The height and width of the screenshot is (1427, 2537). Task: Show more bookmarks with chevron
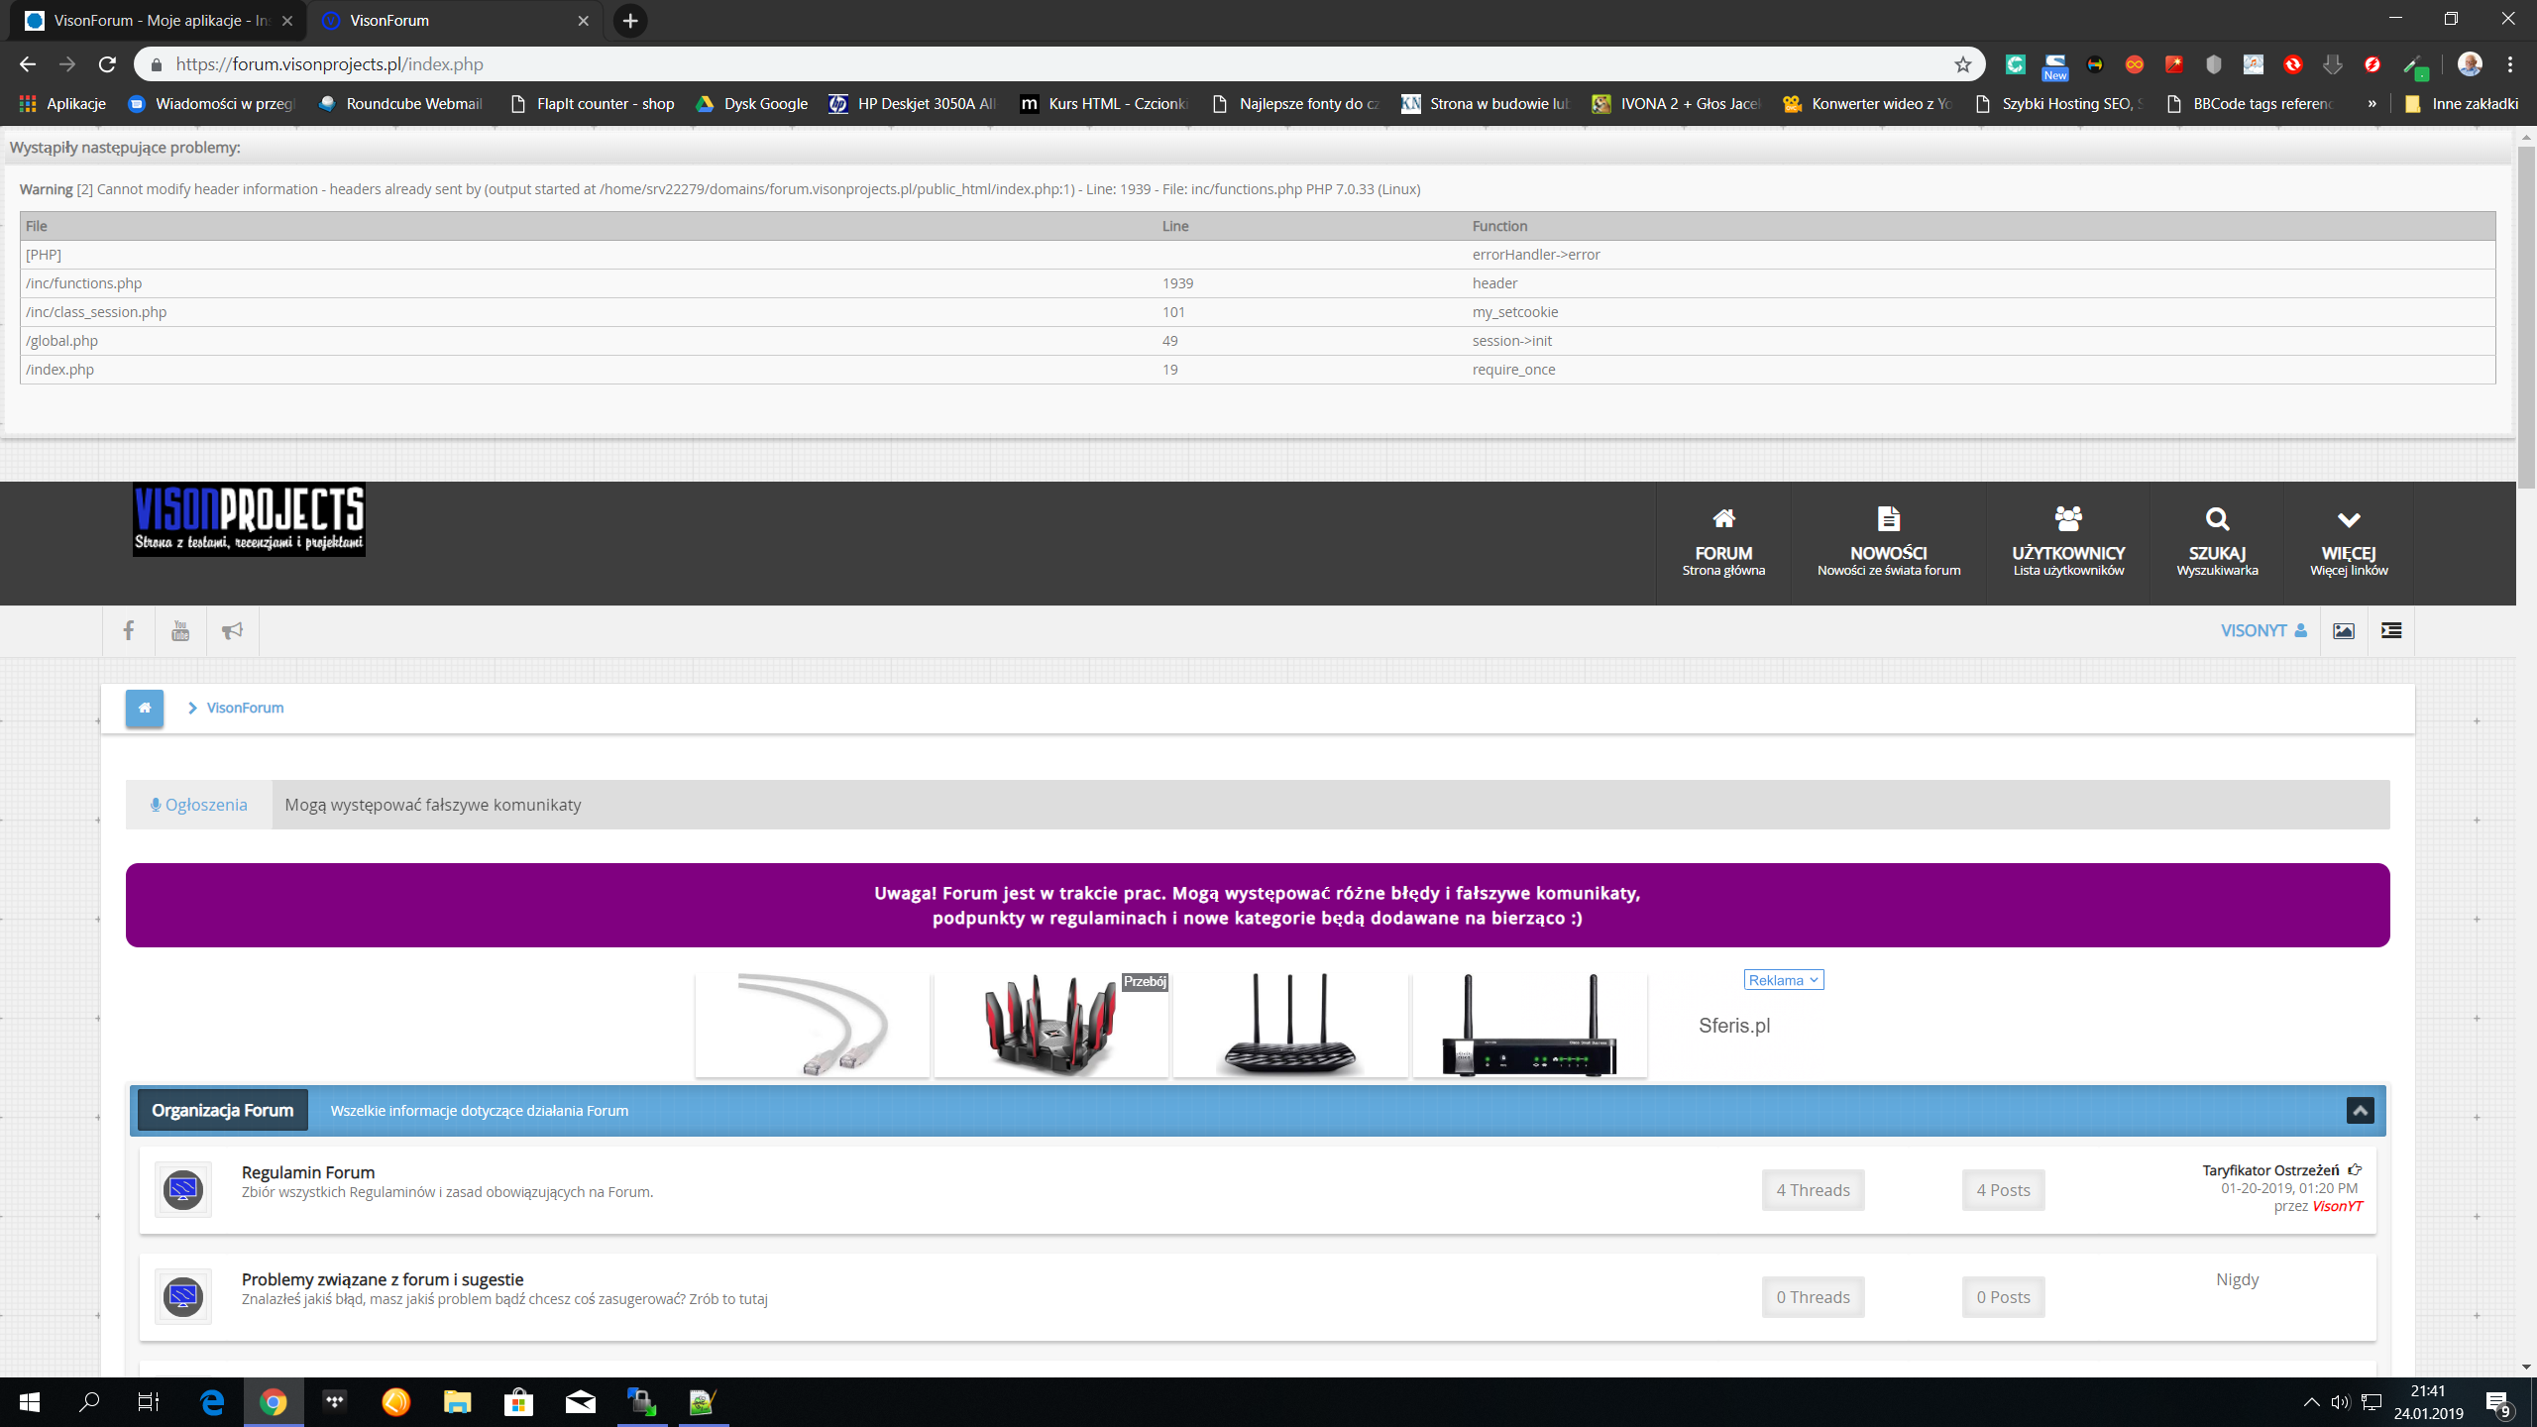click(x=2372, y=104)
